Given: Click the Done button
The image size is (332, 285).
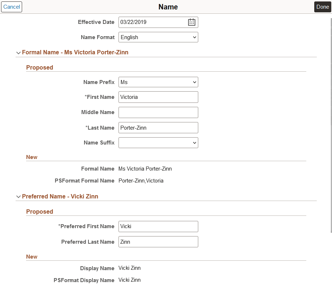Looking at the screenshot, I should click(322, 7).
